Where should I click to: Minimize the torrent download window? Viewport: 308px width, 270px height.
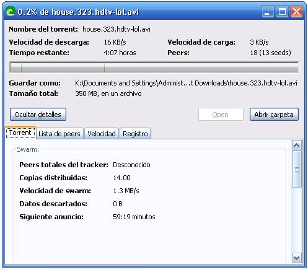click(268, 12)
